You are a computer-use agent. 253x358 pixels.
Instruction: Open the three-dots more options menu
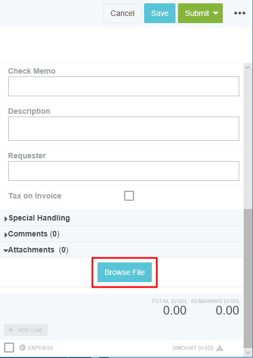tap(240, 13)
